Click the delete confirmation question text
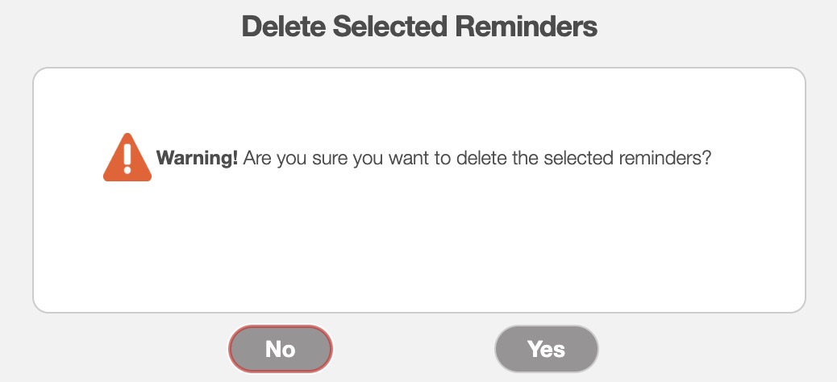This screenshot has height=382, width=837. (x=476, y=158)
